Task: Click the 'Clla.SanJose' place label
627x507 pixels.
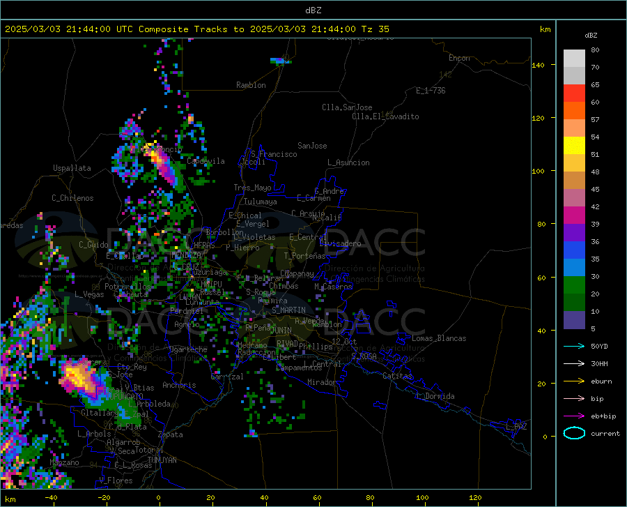Action: coord(347,107)
